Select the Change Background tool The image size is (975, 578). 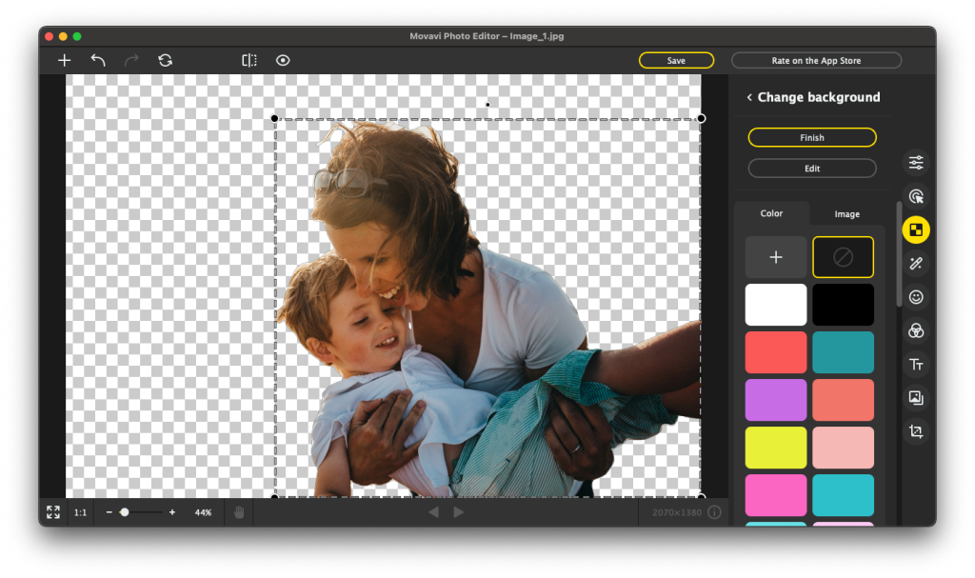(915, 229)
